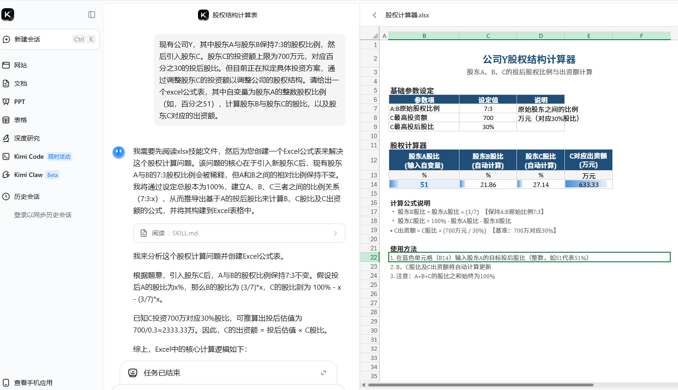
Task: Click the select-all corner of spreadsheet
Action: (x=375, y=36)
